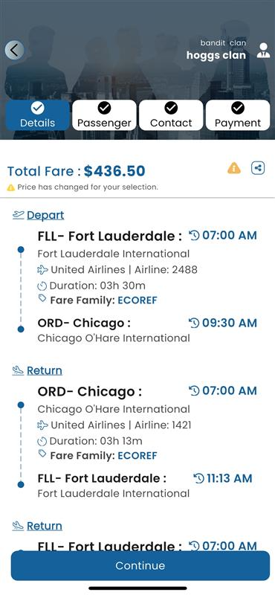Viewport: 275px width, 595px height.
Task: Open the user profile icon
Action: [x=263, y=51]
